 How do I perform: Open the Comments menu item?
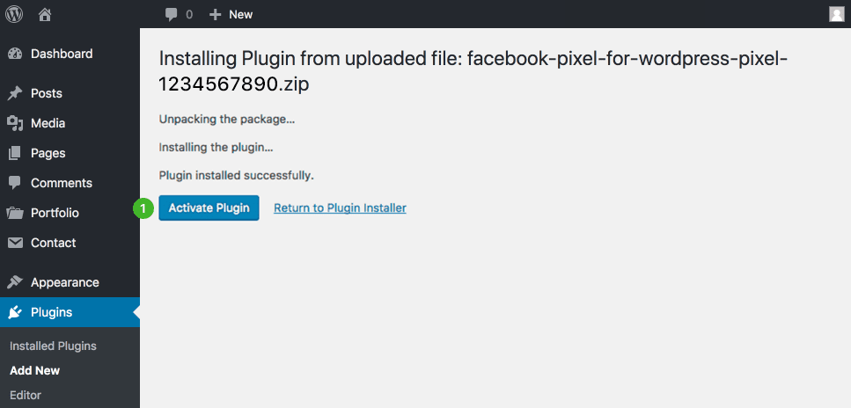pyautogui.click(x=61, y=183)
